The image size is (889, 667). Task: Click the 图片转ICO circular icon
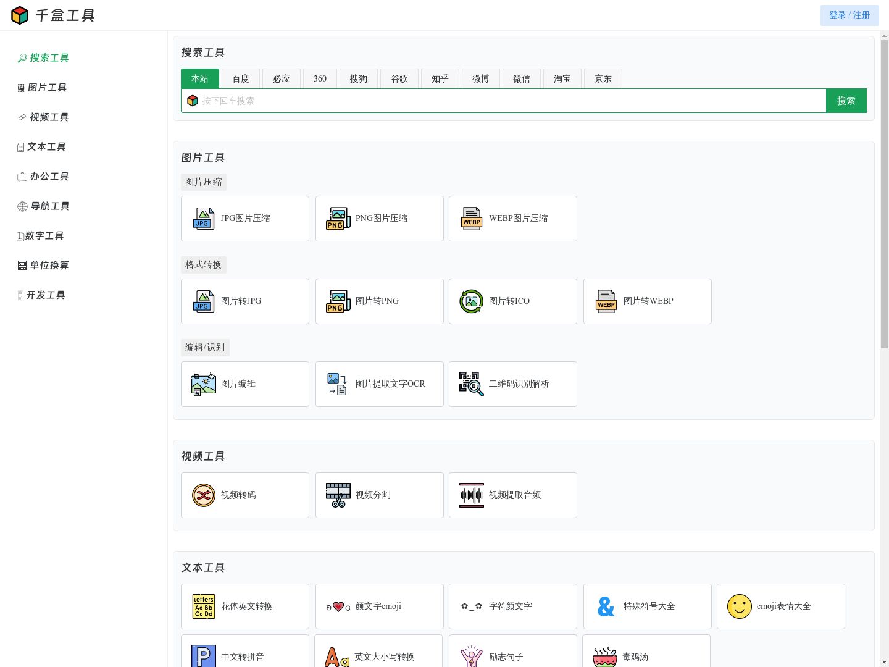472,301
